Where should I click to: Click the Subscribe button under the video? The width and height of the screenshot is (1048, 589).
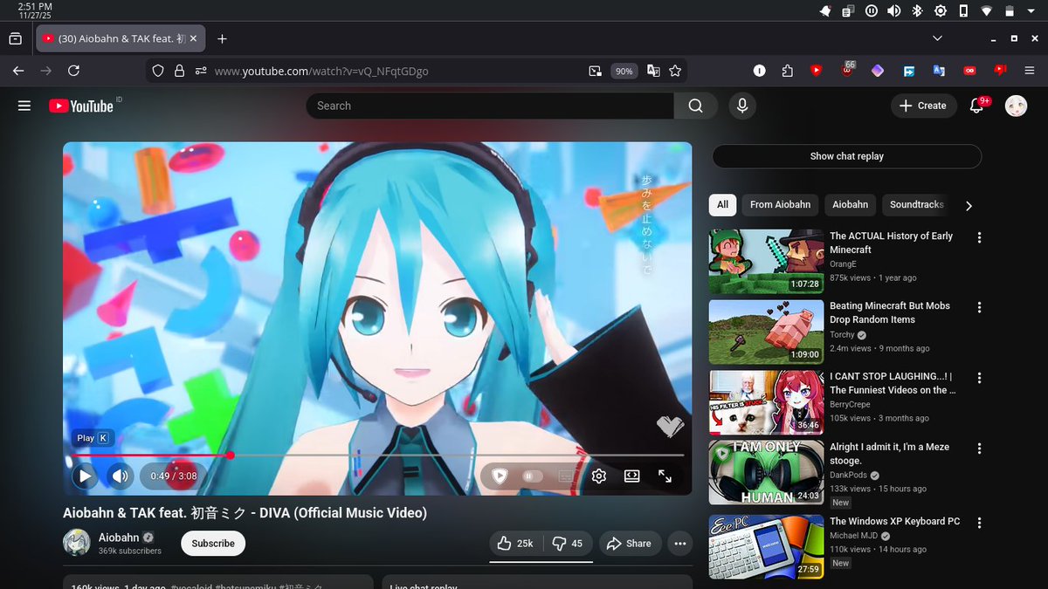click(212, 543)
